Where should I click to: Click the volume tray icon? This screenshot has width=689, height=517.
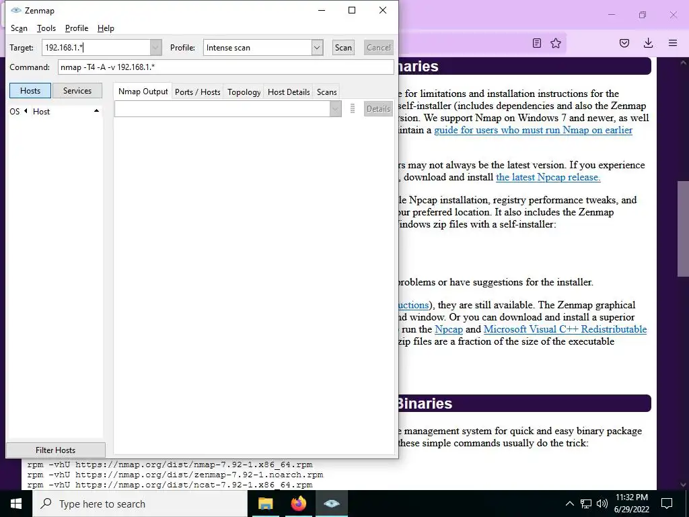[x=602, y=504]
